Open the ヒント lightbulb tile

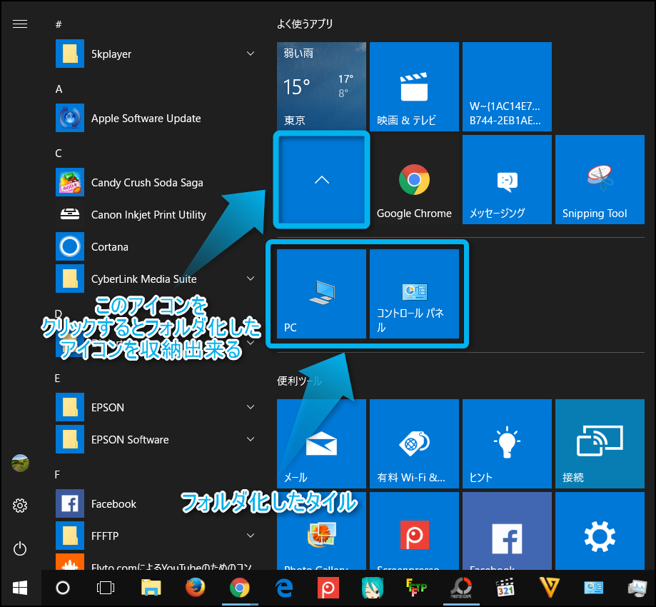click(507, 443)
